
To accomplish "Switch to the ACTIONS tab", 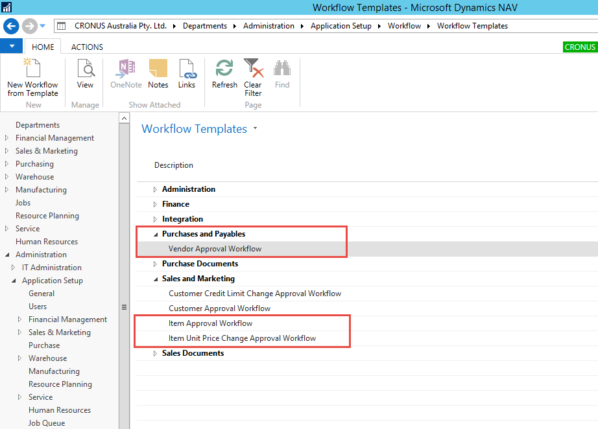I will [x=86, y=47].
